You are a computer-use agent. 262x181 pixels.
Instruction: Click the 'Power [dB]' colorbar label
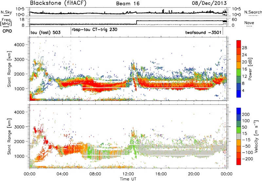(250, 69)
